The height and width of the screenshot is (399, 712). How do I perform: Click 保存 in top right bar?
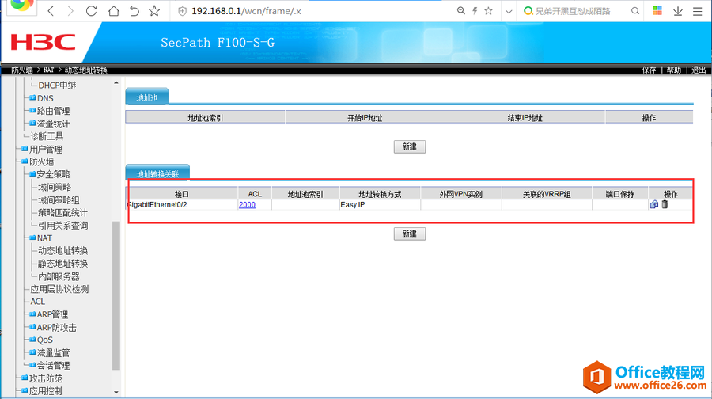coord(649,70)
